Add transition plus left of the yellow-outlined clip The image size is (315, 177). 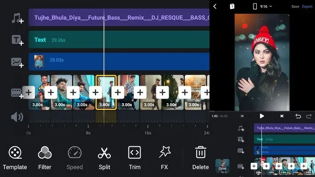pyautogui.click(x=96, y=92)
